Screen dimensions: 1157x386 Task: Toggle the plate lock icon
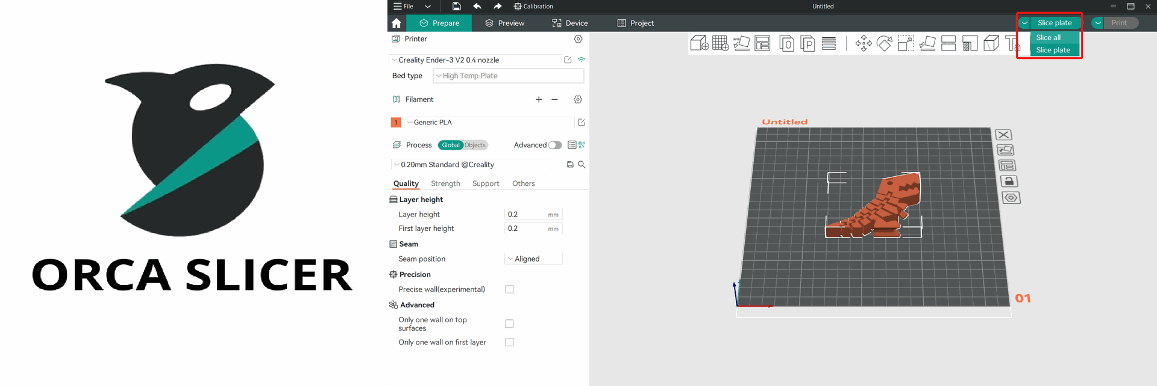coord(1009,181)
